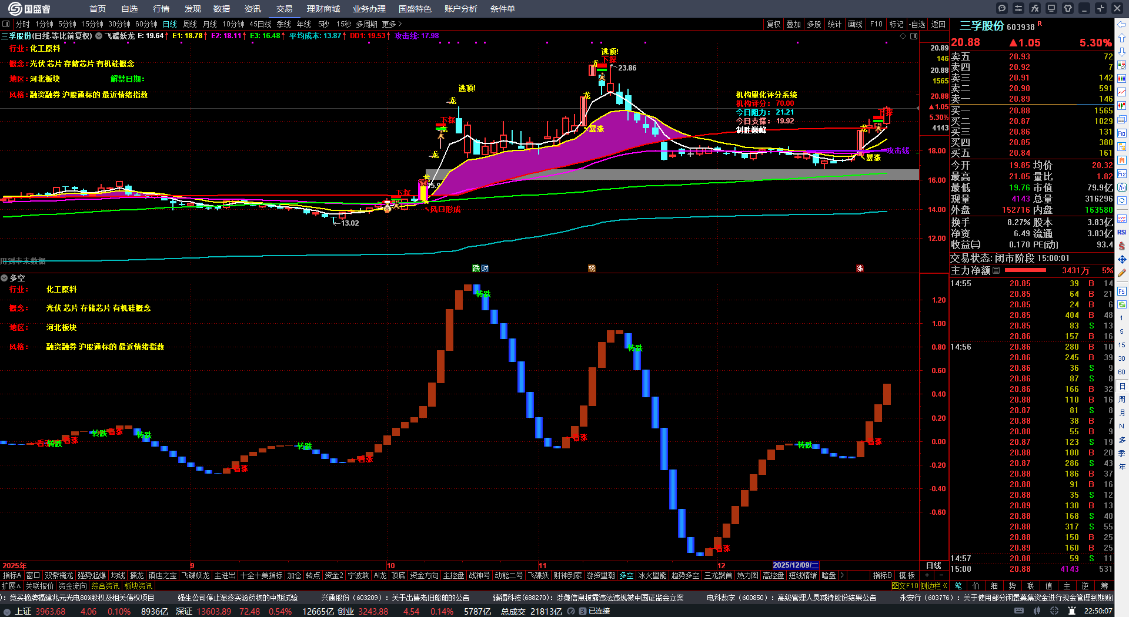Toggle 多股 multi-stock view
This screenshot has height=617, width=1129.
tap(814, 24)
